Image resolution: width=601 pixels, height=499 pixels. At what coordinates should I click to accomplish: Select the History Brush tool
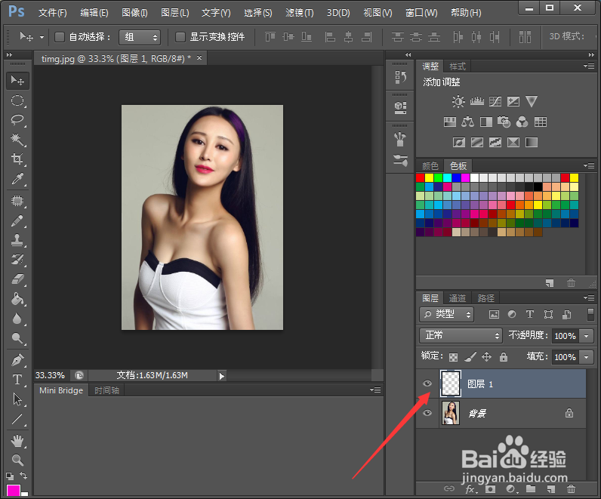pyautogui.click(x=17, y=260)
